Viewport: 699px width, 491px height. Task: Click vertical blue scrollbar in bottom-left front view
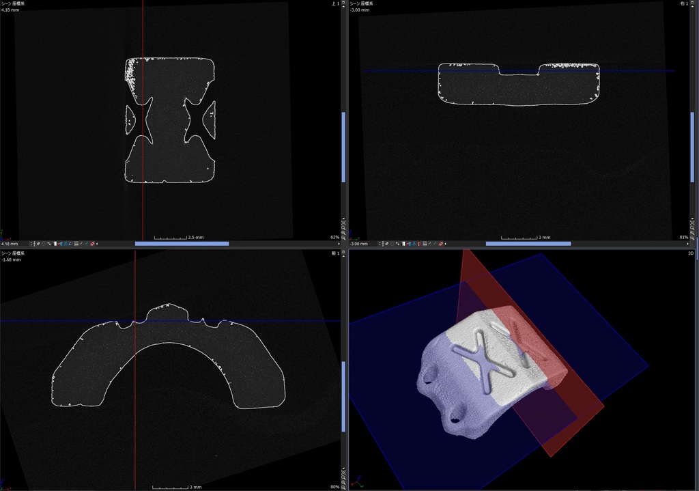click(343, 387)
